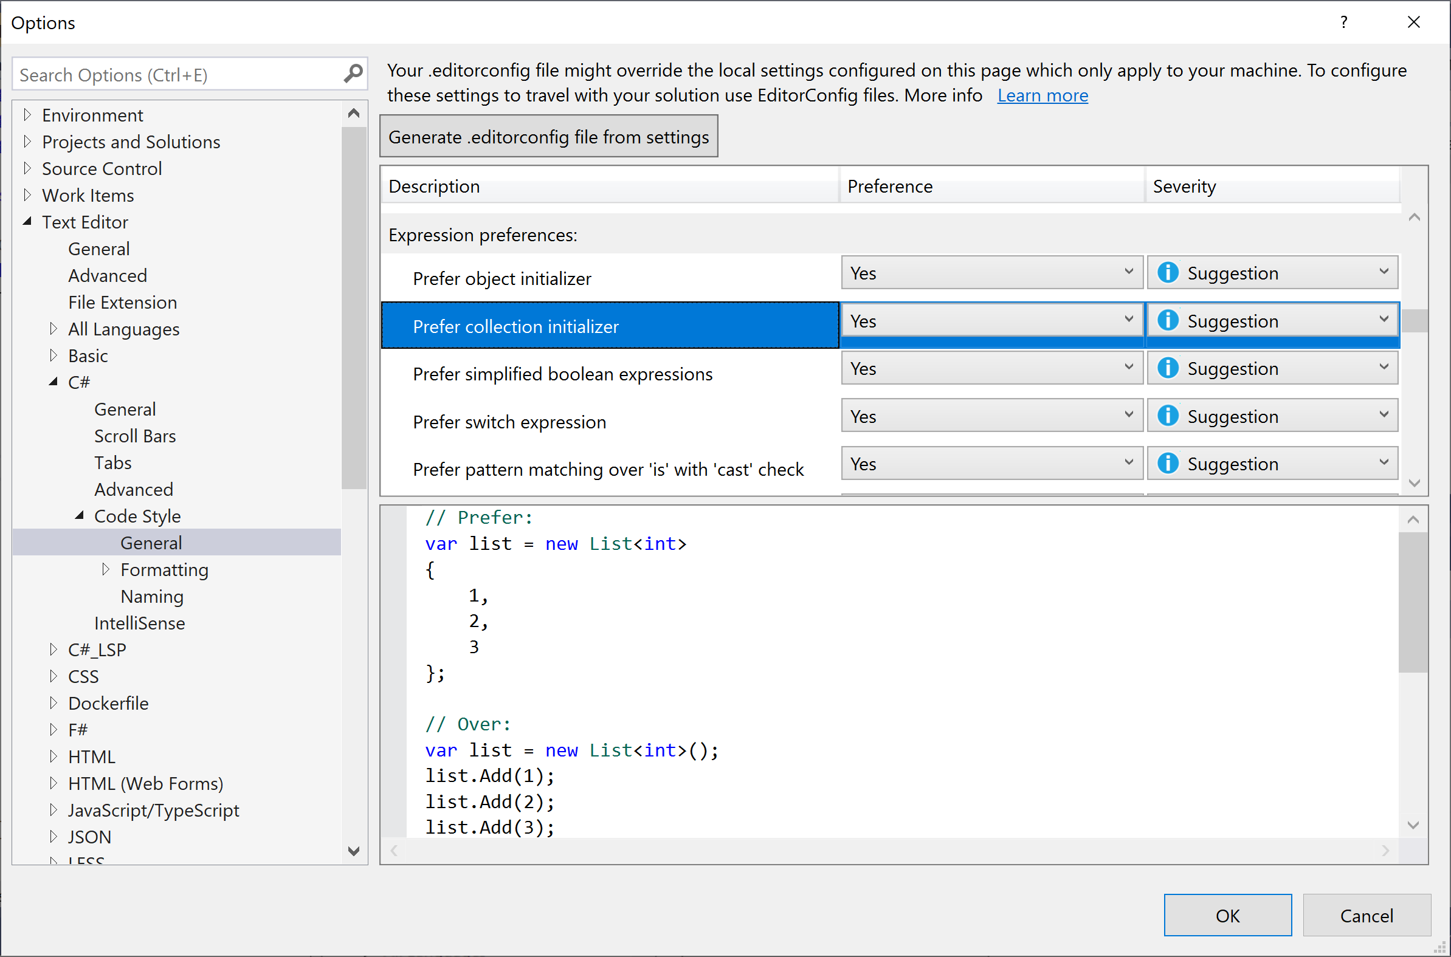Click info icon in Prefer switch expression severity
This screenshot has height=957, width=1451.
1168,416
